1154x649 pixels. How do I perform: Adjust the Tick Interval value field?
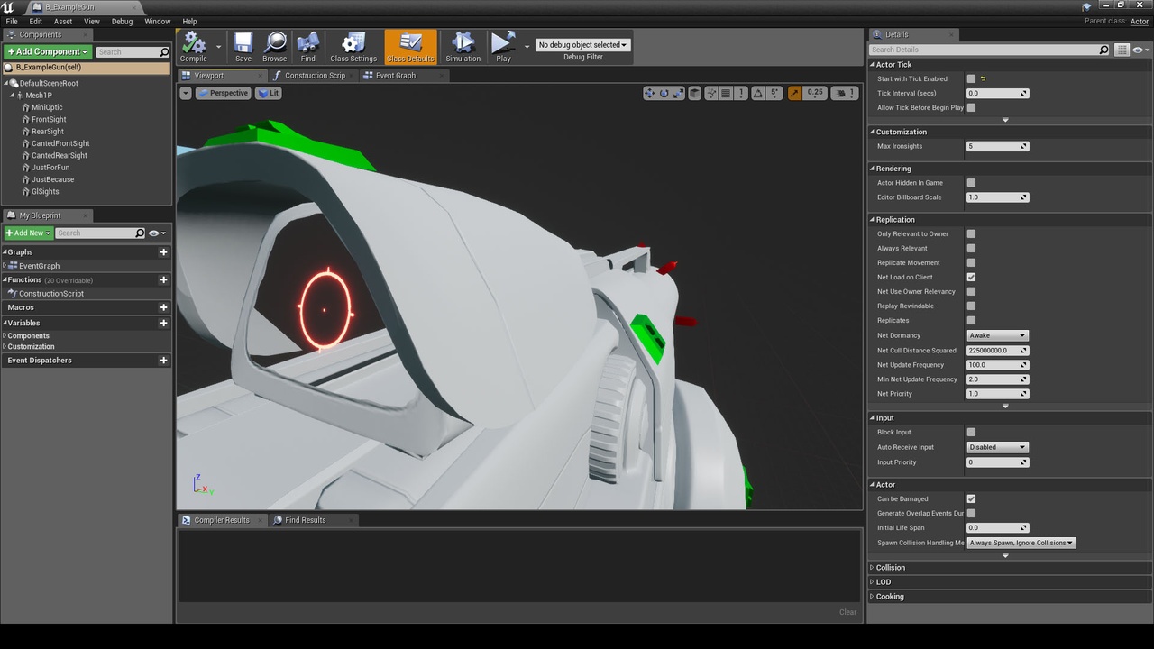[993, 93]
